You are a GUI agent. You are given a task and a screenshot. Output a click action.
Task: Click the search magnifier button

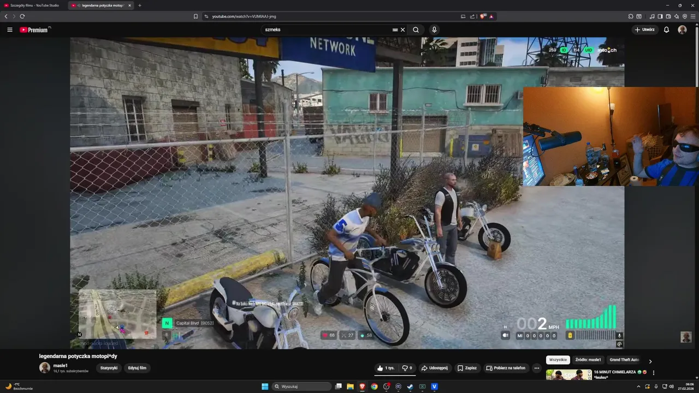416,29
